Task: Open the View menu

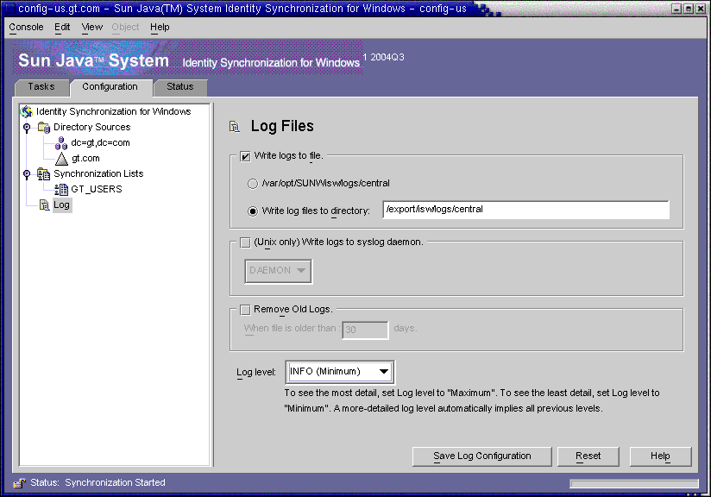Action: 92,28
